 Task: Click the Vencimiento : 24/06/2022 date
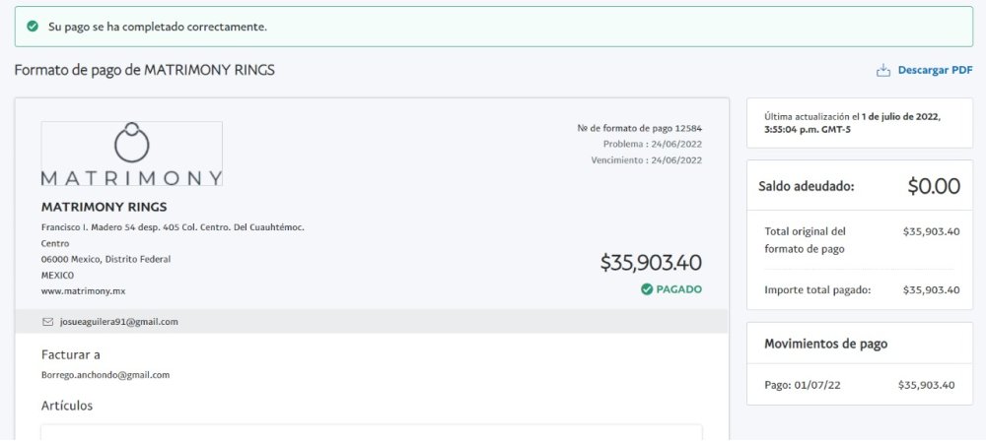pos(647,160)
